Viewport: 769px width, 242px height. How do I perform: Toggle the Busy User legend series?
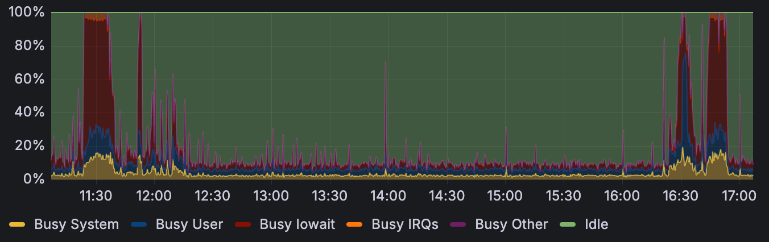click(x=189, y=224)
